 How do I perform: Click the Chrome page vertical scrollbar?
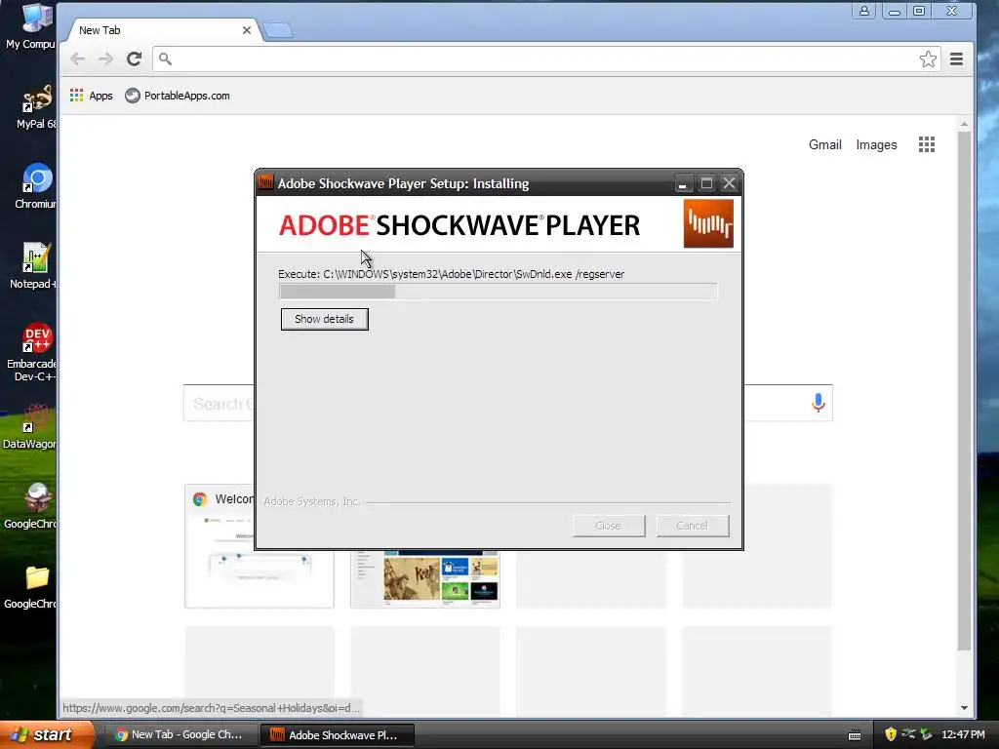964,391
